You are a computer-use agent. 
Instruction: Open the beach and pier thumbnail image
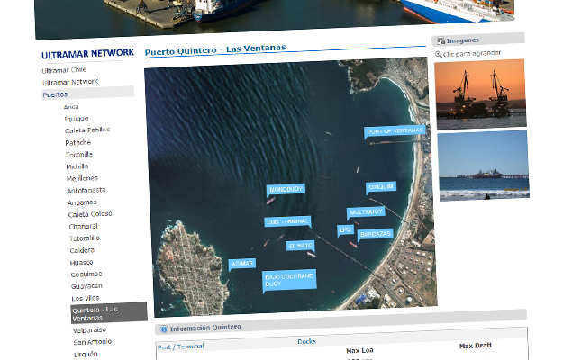pos(483,166)
